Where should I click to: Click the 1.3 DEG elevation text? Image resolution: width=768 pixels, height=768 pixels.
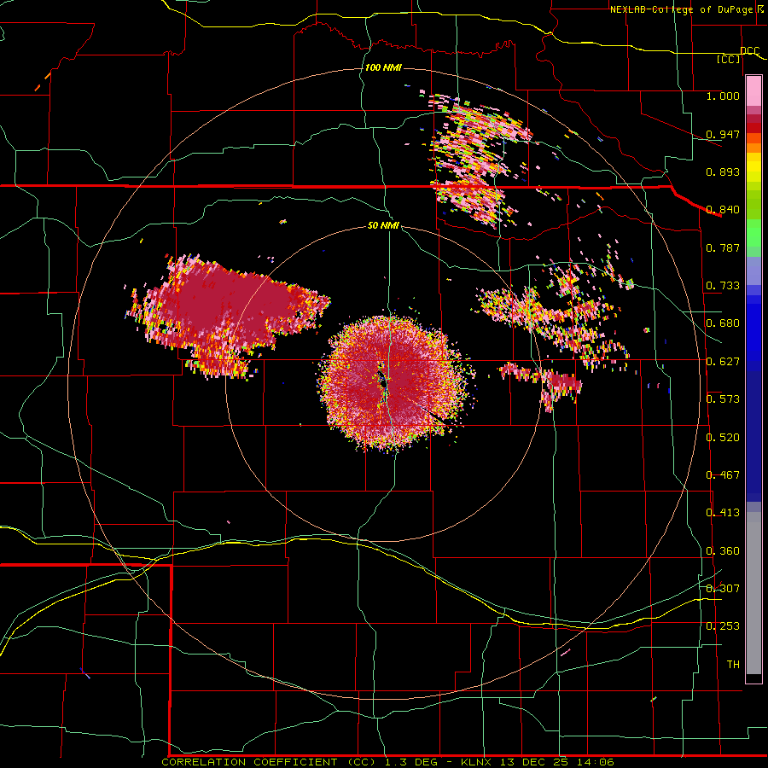point(413,762)
